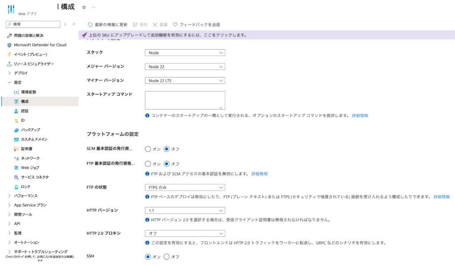Set SCM 基本認証 to オン

click(148, 149)
